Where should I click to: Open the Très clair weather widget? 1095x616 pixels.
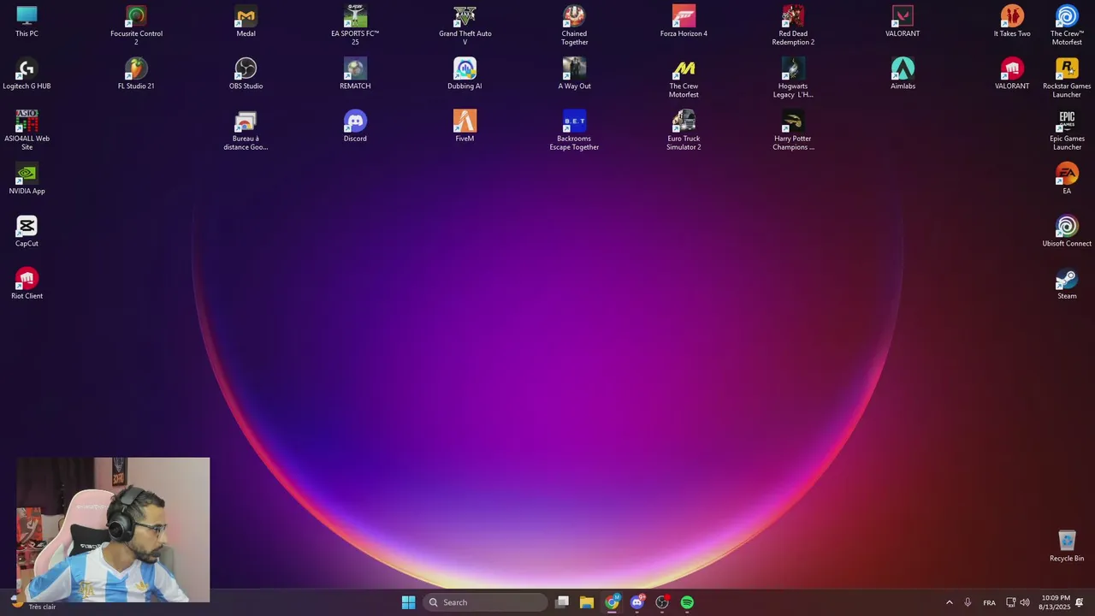pos(34,602)
